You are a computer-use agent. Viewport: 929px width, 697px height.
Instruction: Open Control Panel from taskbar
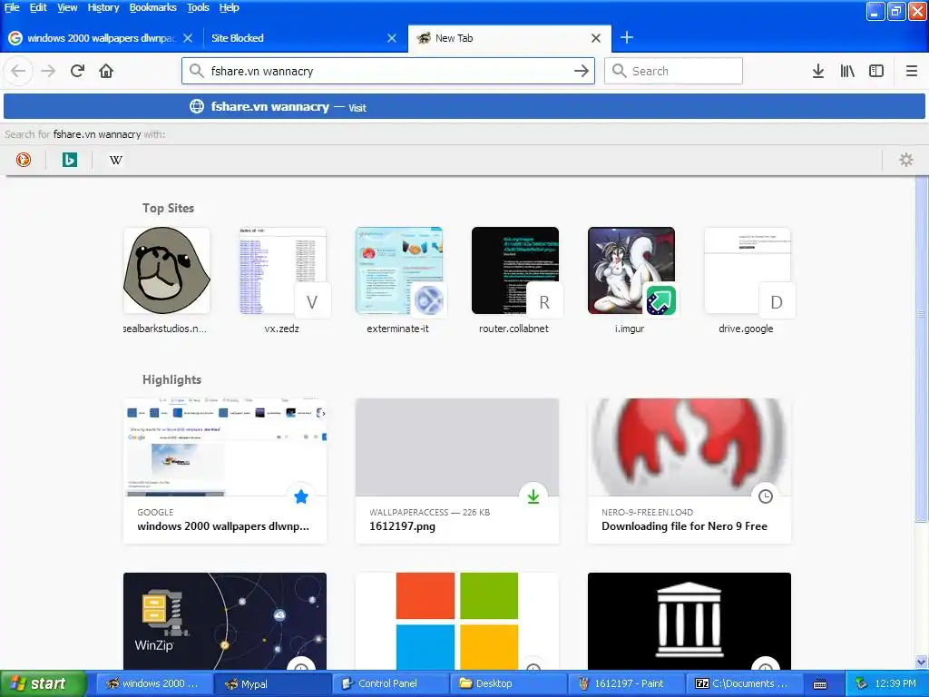click(x=389, y=684)
